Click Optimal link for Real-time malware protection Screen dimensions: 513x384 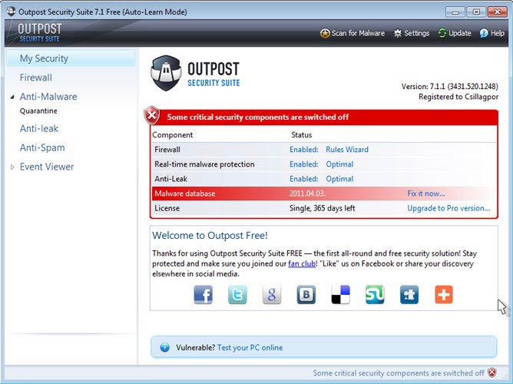(339, 164)
